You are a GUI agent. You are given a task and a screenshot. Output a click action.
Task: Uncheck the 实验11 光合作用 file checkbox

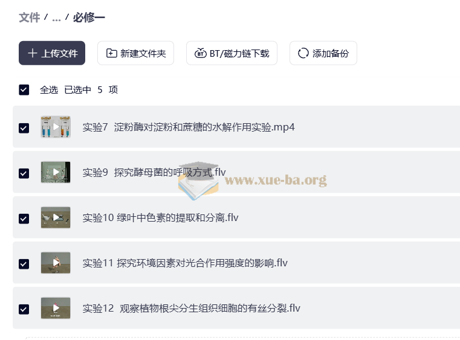point(24,263)
